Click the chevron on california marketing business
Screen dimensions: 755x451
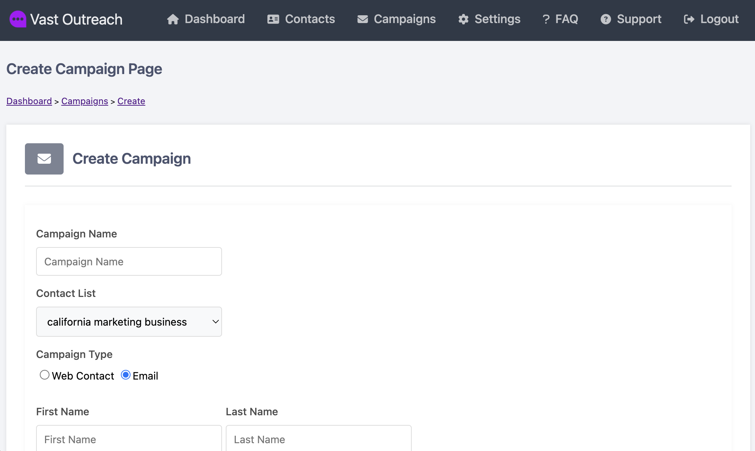click(215, 322)
